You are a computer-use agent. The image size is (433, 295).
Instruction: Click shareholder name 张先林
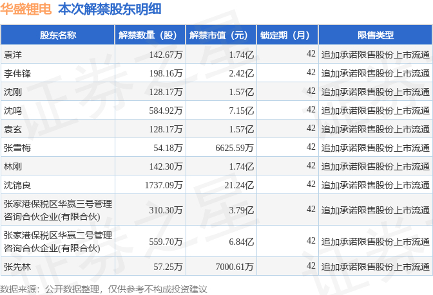(x=17, y=266)
